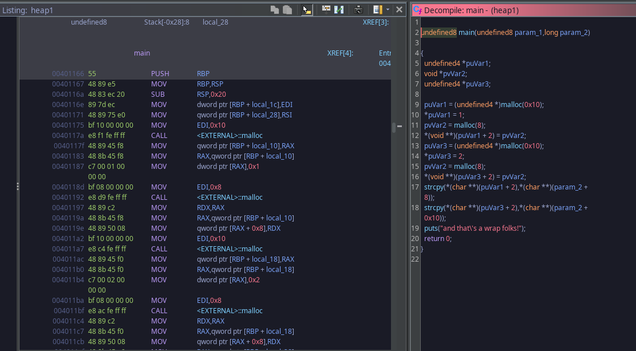636x351 pixels.
Task: Select address 004011ba in listing
Action: [68, 301]
